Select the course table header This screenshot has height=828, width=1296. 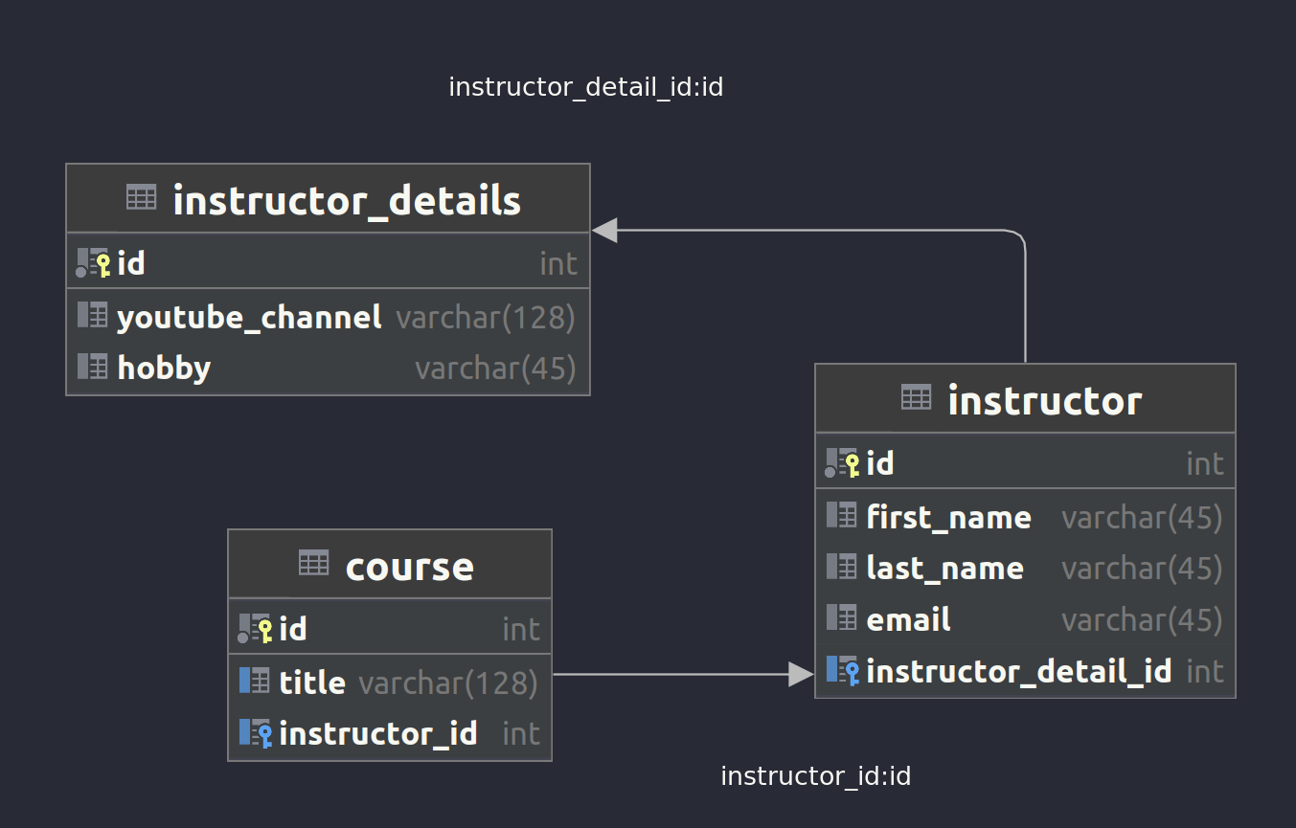click(390, 564)
